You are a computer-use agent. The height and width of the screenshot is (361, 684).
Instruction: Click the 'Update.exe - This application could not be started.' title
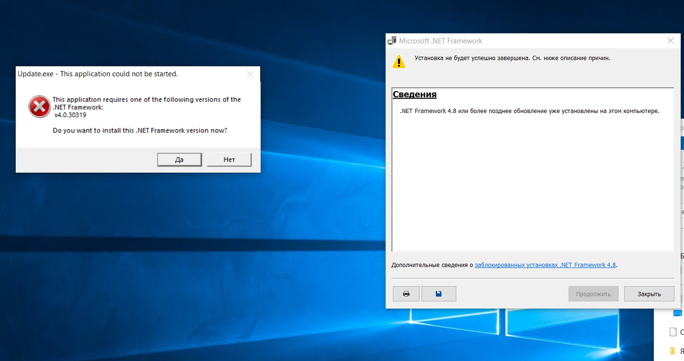pos(97,74)
